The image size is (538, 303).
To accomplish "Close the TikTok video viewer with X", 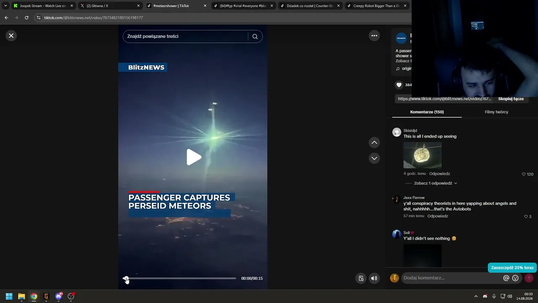I will 11,36.
